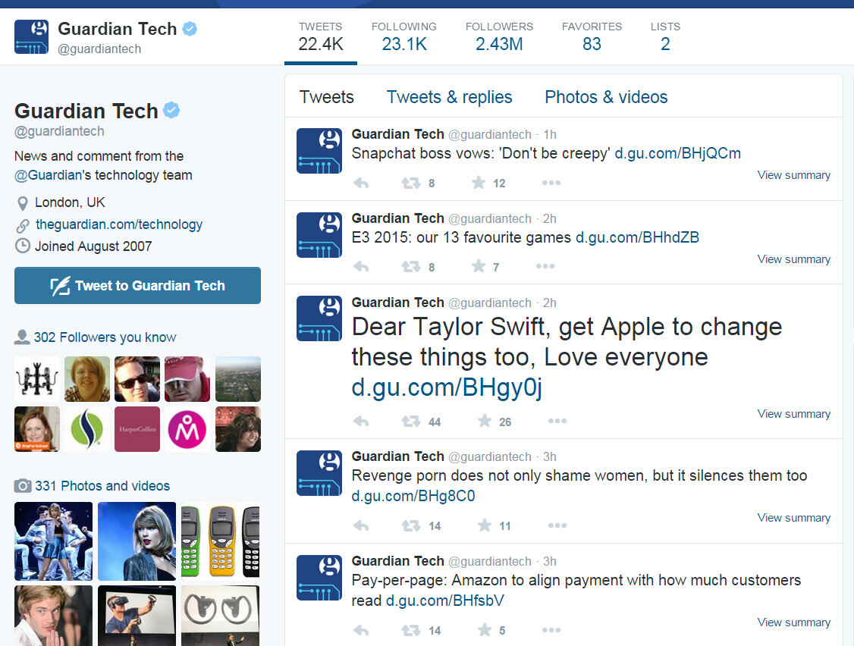The width and height of the screenshot is (854, 646).
Task: Open follower avatar wearing sunglasses
Action: (137, 379)
